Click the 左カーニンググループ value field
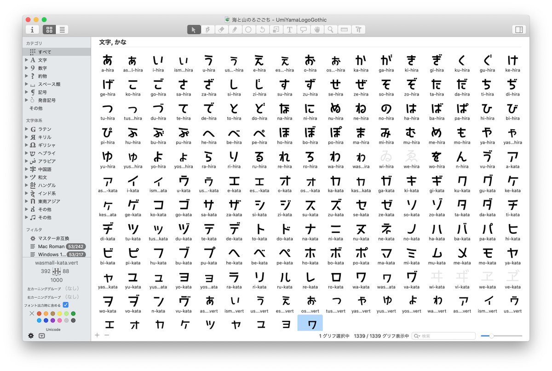Viewport: 552px width, 371px height. [73, 289]
